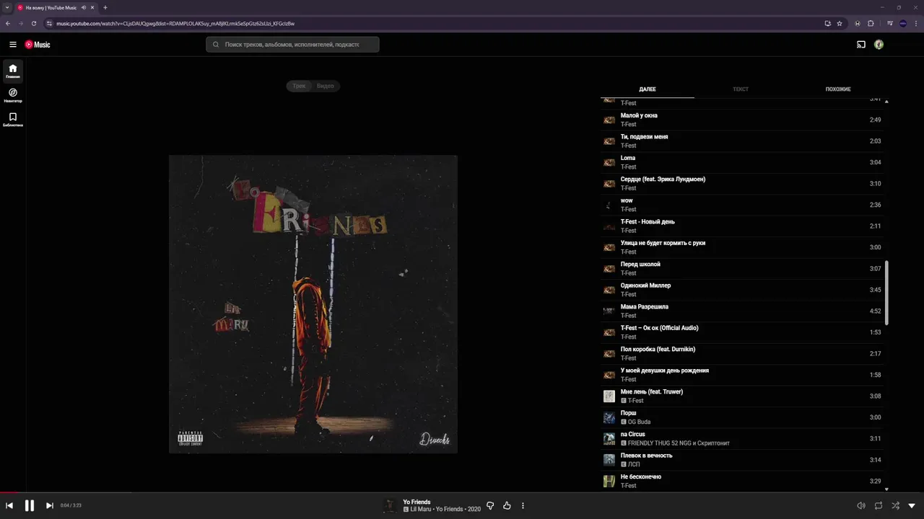Open the browser extensions menu
The height and width of the screenshot is (519, 924).
871,23
